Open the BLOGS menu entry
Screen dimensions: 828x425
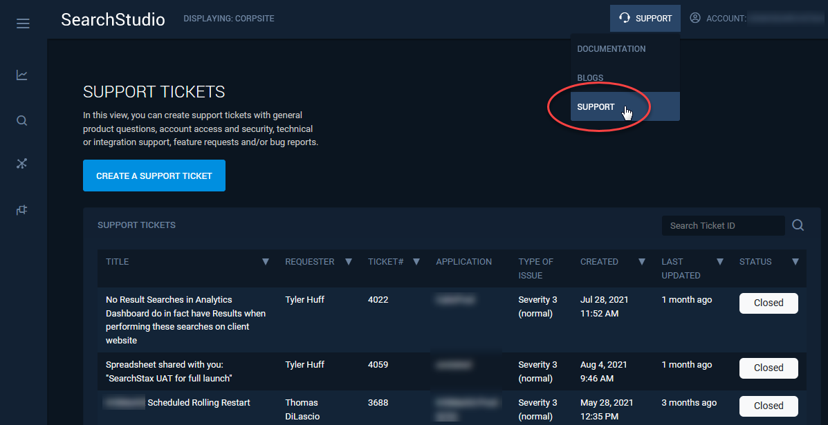pyautogui.click(x=590, y=77)
